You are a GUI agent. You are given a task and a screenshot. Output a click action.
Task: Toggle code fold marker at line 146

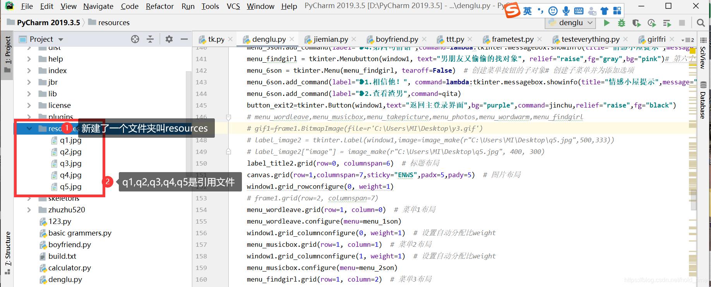[x=228, y=117]
